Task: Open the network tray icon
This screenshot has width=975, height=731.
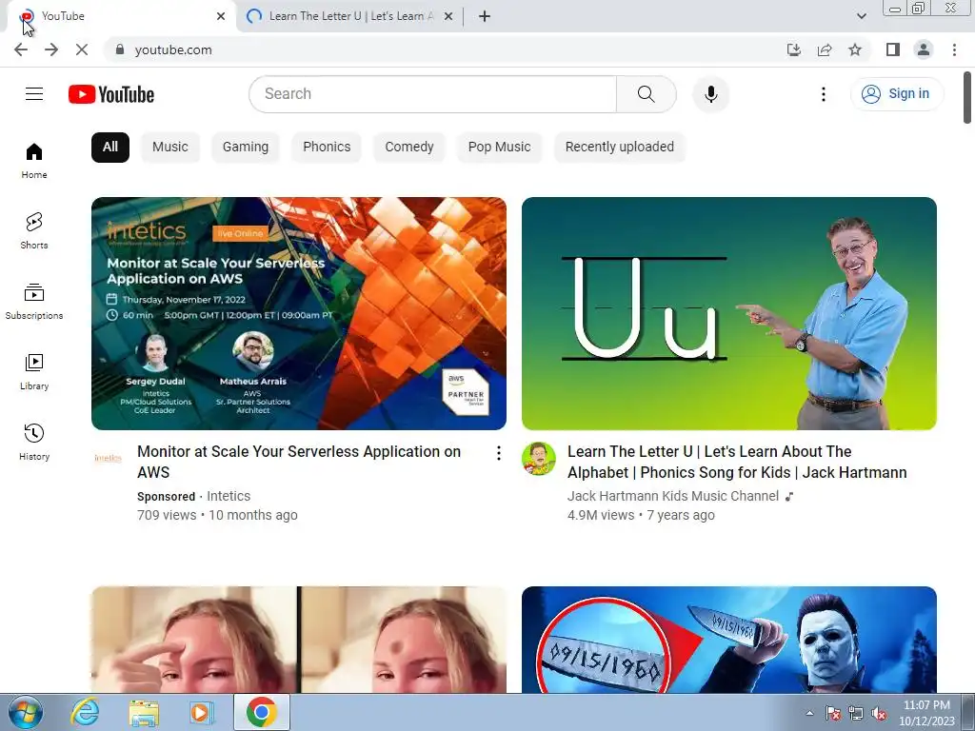Action: tap(856, 713)
